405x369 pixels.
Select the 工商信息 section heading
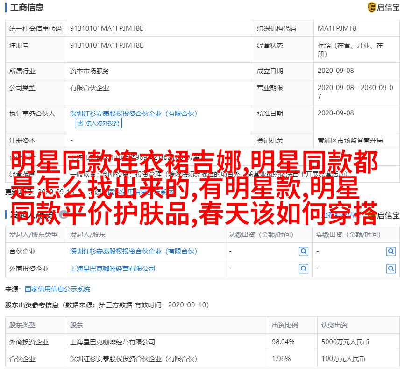27,7
